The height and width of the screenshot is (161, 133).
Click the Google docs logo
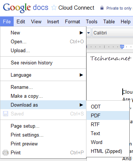[25, 8]
